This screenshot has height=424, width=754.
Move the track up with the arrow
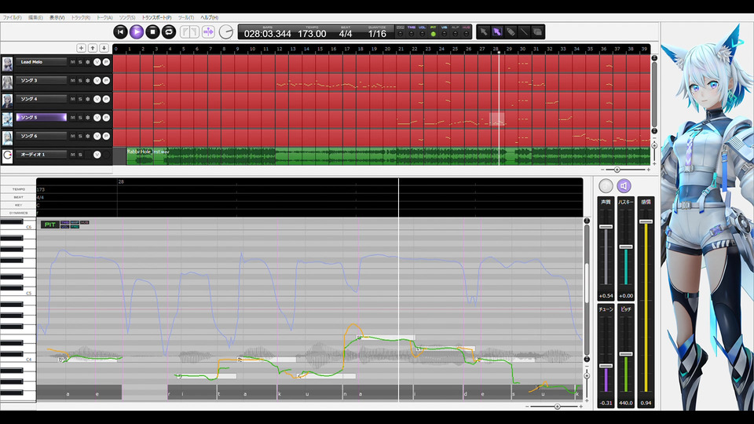[x=93, y=48]
